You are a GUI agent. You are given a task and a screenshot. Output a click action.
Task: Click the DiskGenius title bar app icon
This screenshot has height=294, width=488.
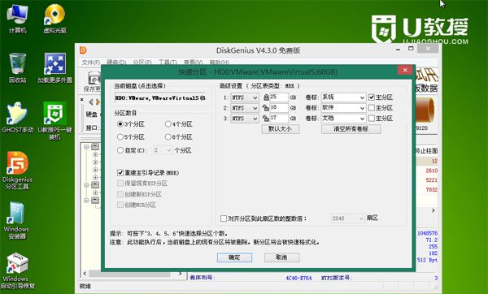pyautogui.click(x=83, y=50)
